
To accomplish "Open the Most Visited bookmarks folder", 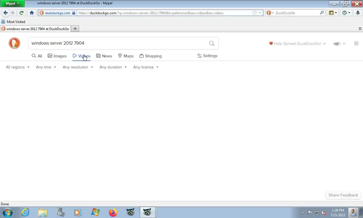I will point(13,22).
